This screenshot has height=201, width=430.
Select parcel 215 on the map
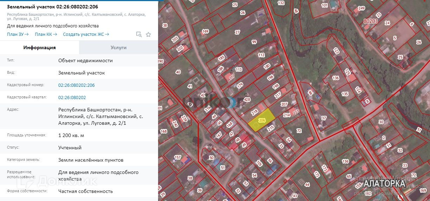click(x=271, y=129)
